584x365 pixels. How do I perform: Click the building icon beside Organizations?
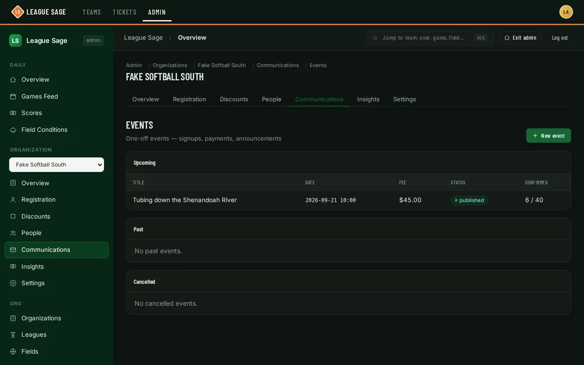point(13,318)
